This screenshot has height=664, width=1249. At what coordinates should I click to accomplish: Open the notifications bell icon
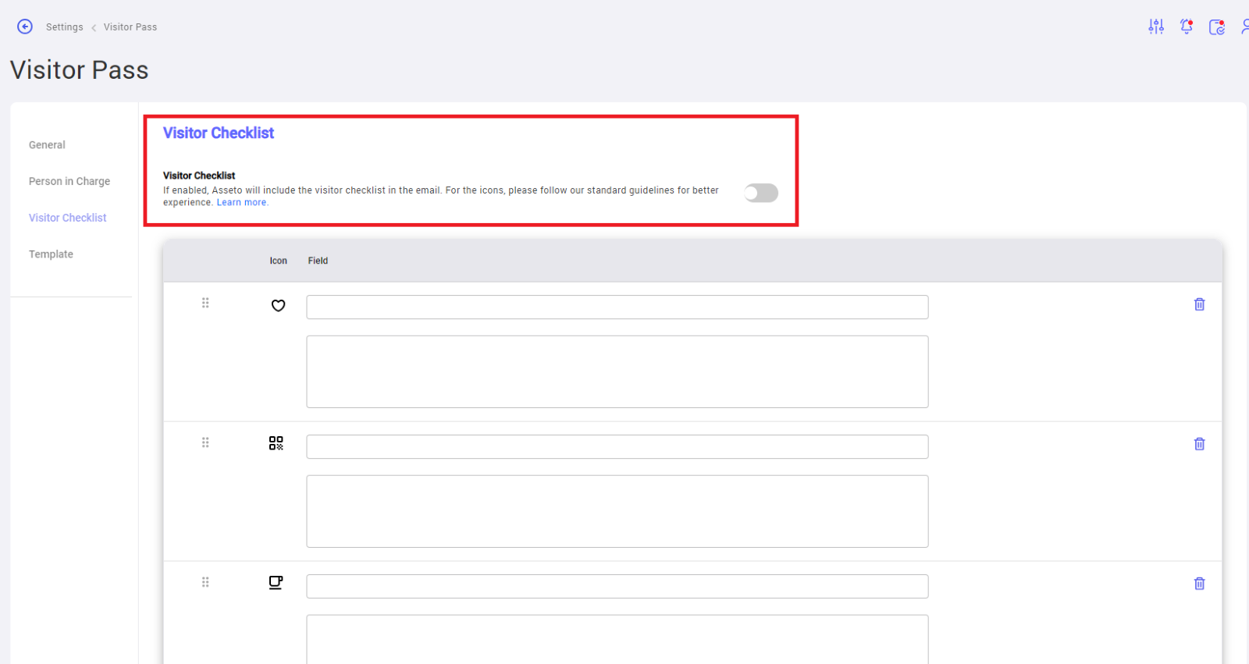coord(1187,27)
